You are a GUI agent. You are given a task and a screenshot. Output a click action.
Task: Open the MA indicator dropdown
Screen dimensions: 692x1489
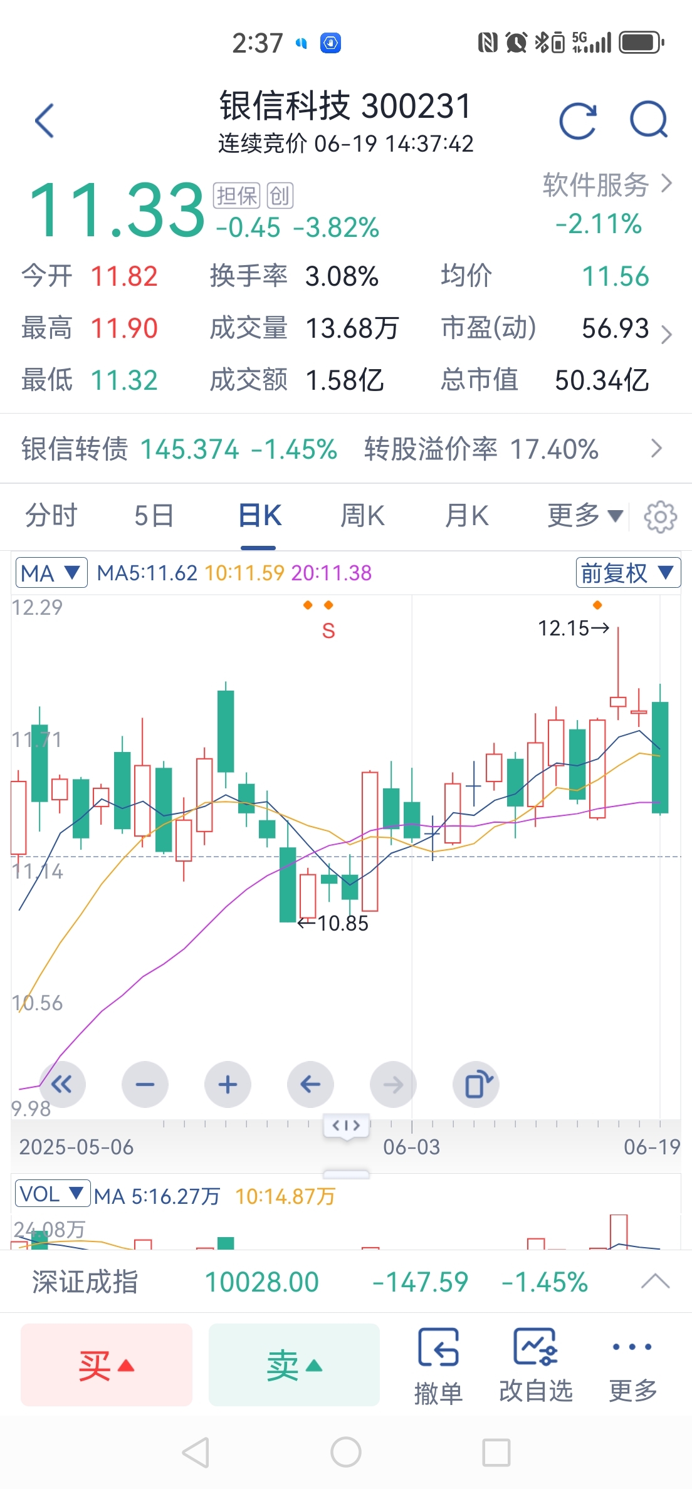[x=51, y=573]
